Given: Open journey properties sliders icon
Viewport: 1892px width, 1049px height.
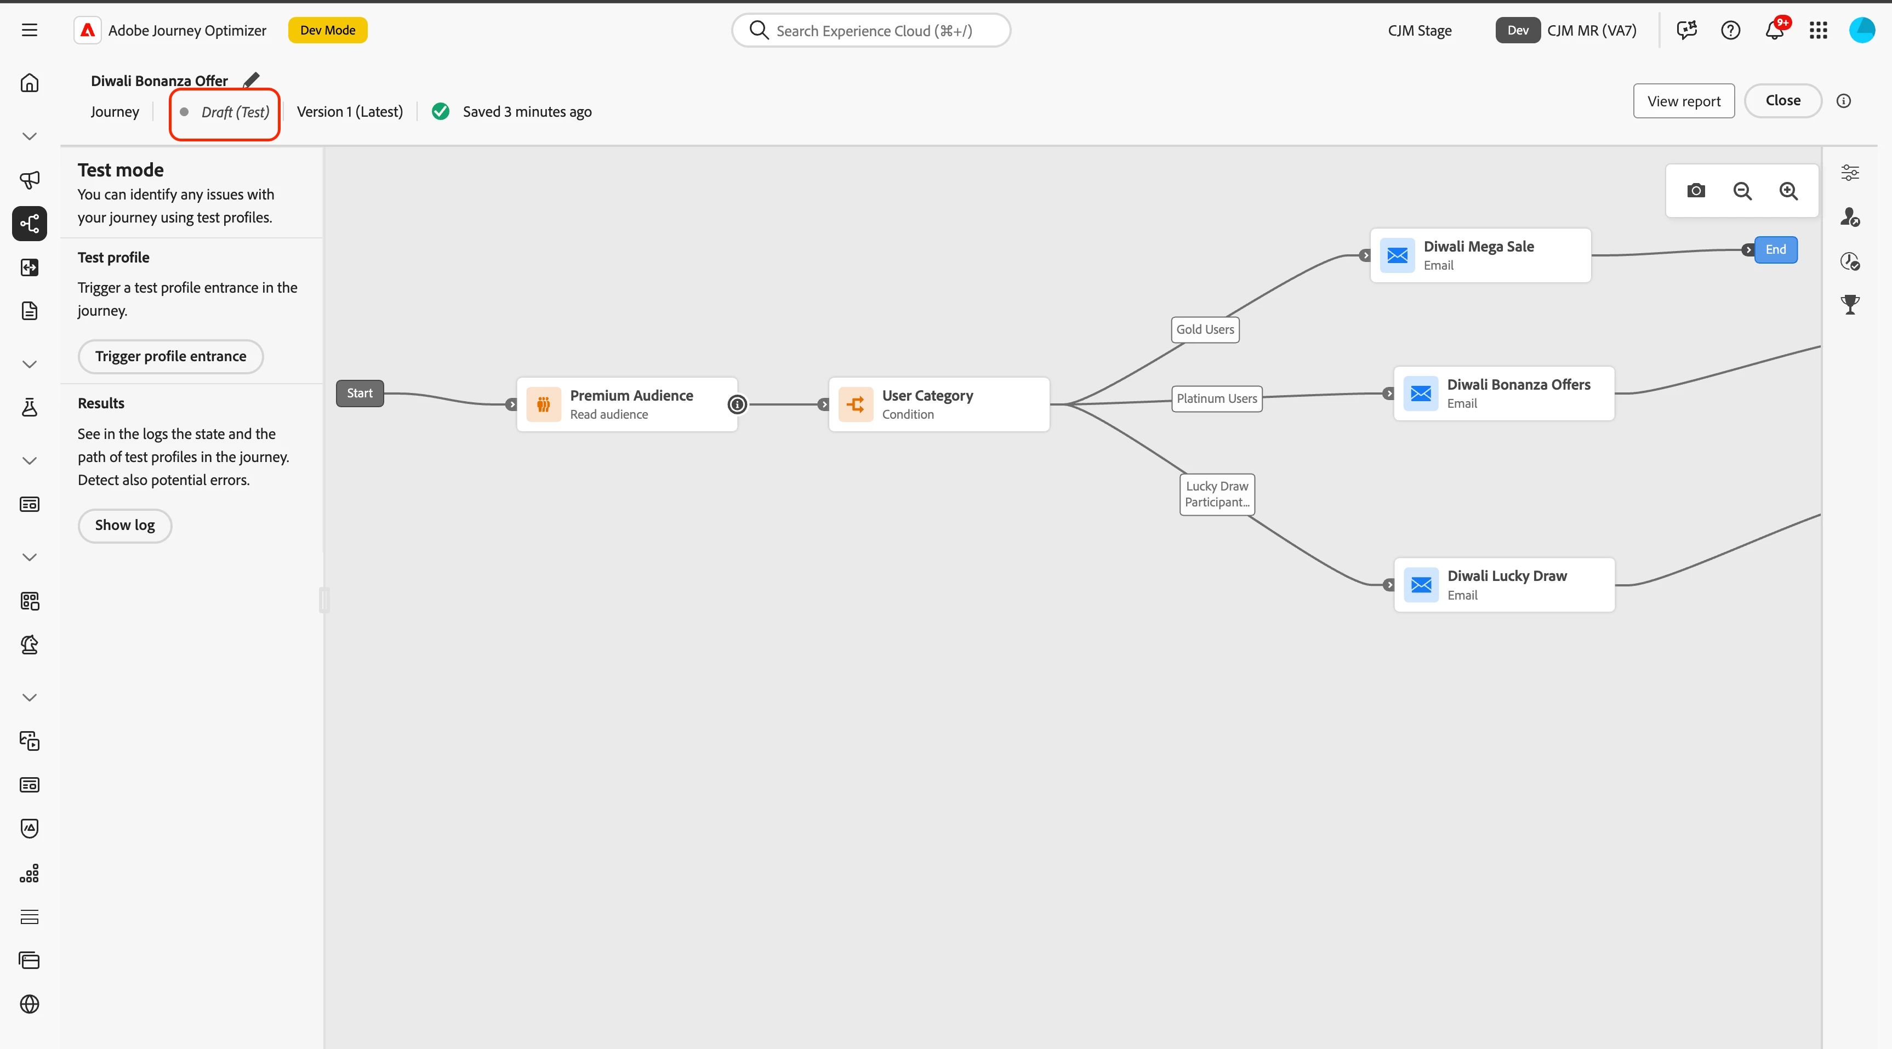Looking at the screenshot, I should tap(1850, 173).
